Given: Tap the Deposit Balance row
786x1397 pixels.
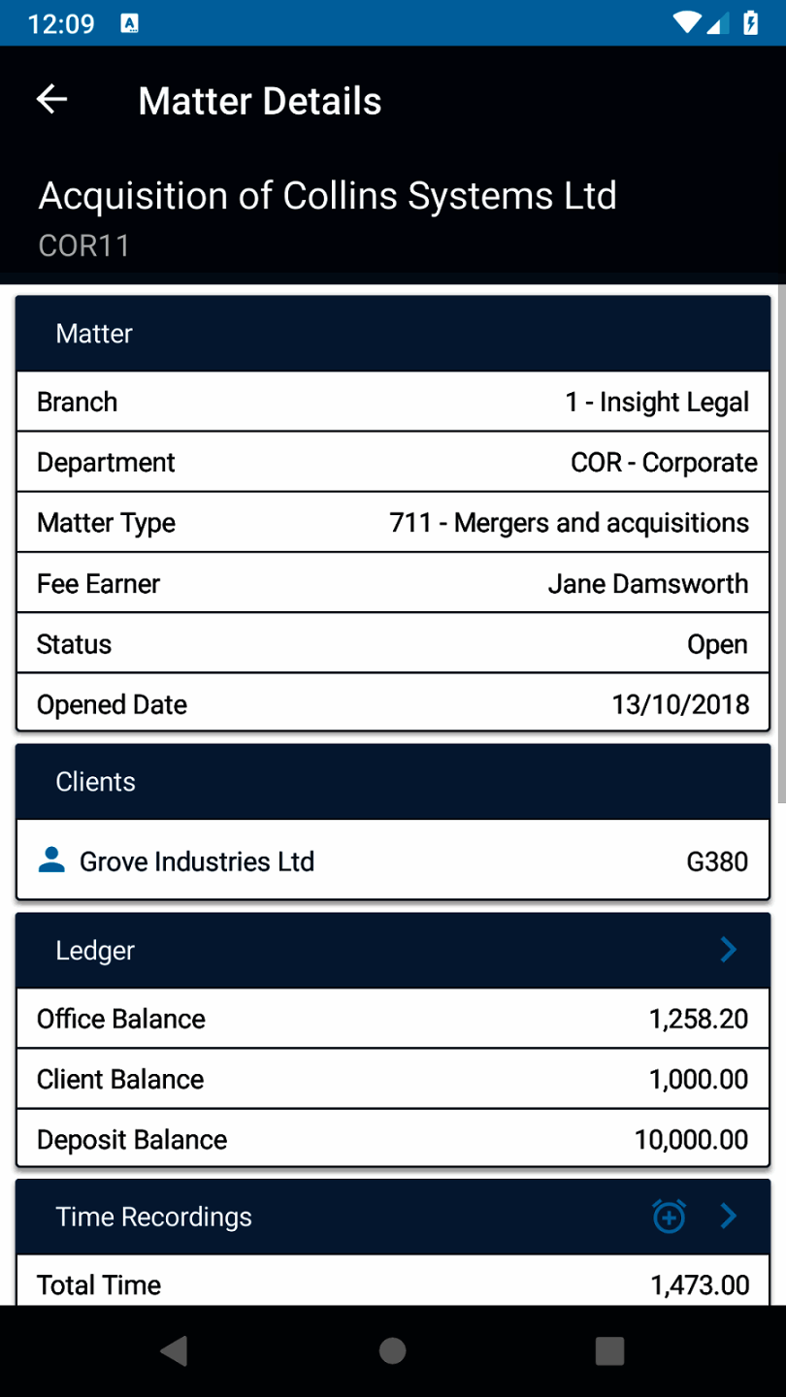Looking at the screenshot, I should coord(392,1139).
